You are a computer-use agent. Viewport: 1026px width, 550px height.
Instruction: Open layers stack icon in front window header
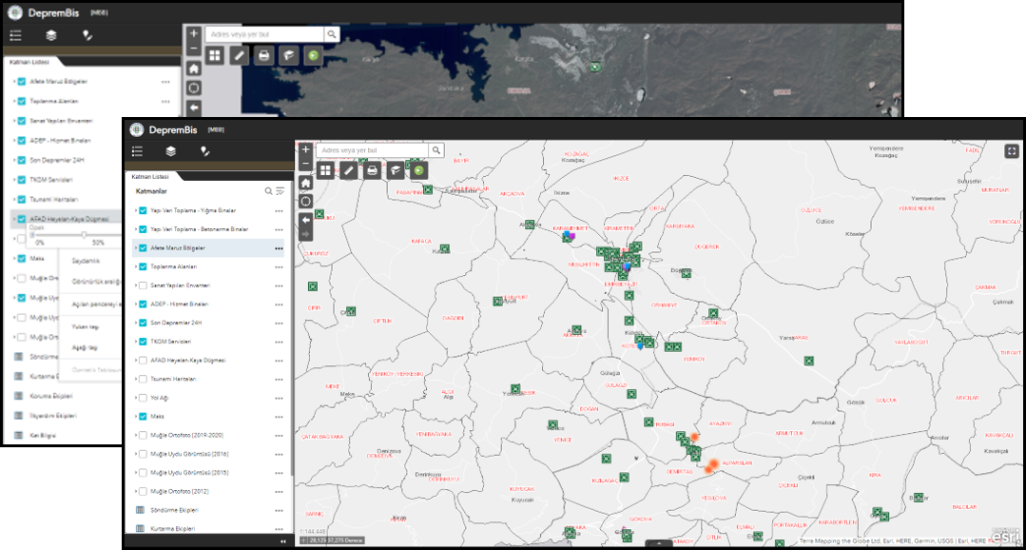click(x=171, y=151)
